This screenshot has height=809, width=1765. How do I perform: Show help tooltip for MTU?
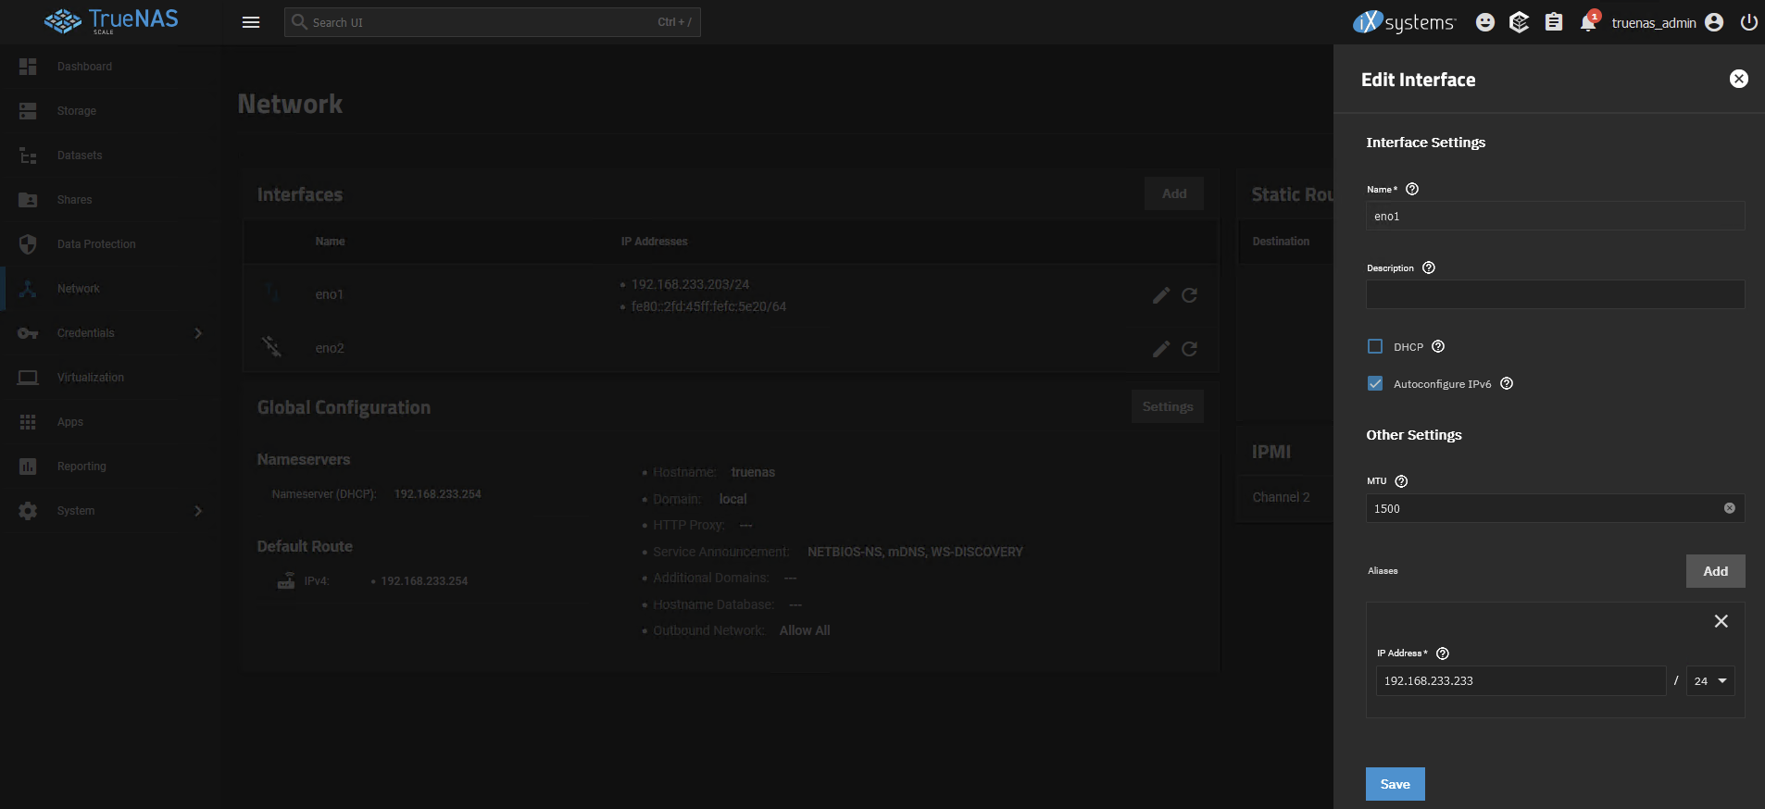[1401, 481]
